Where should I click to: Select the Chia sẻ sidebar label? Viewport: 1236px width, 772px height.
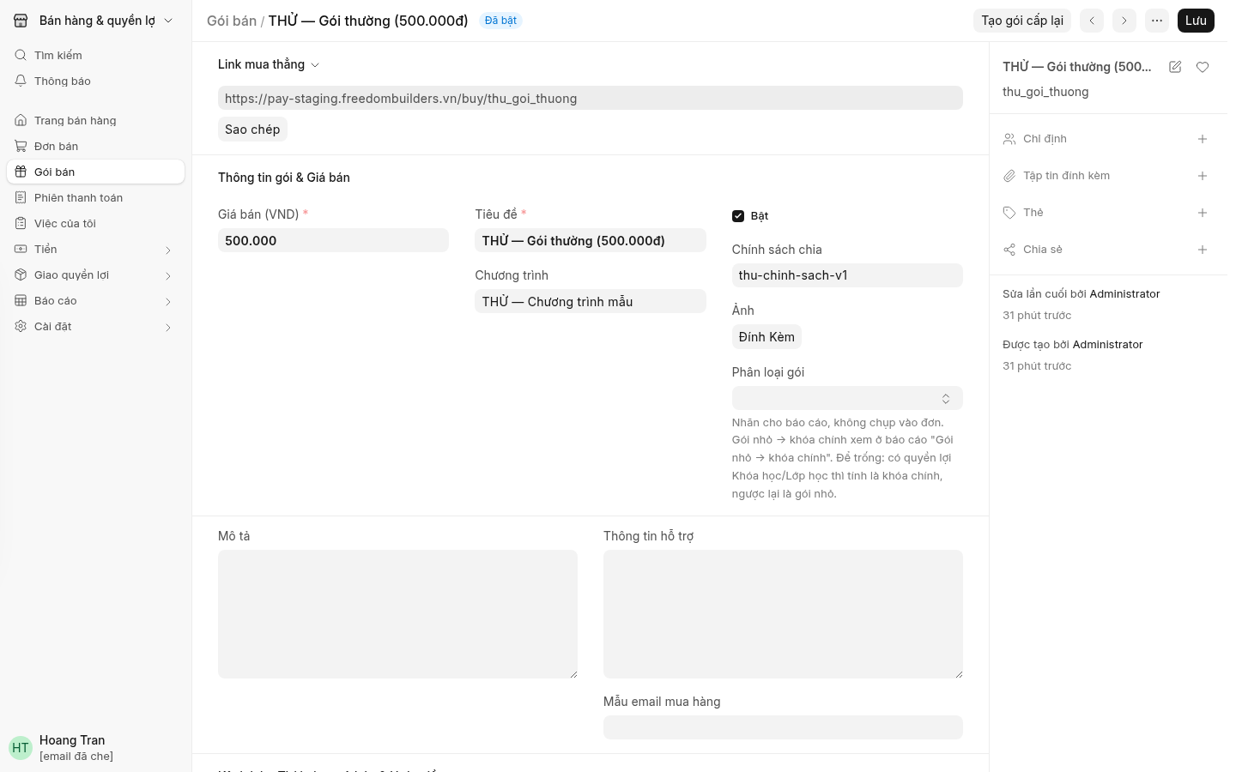coord(1043,250)
